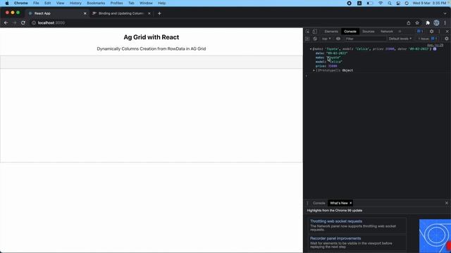Click the site info icon in address bar
The width and height of the screenshot is (451, 253).
tap(34, 22)
